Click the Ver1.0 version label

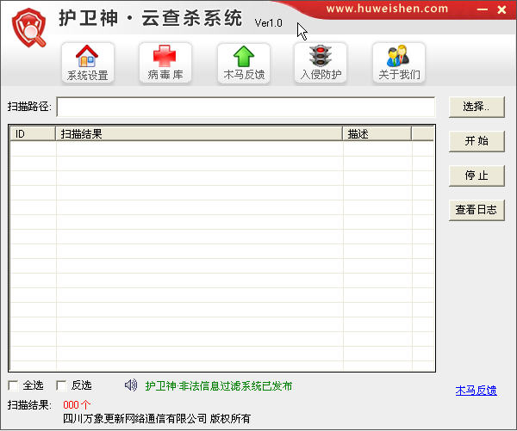pos(268,22)
